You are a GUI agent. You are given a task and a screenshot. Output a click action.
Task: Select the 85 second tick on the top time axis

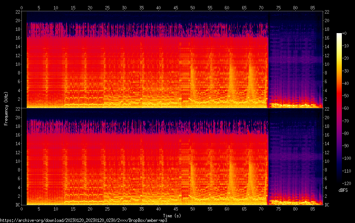[312, 8]
